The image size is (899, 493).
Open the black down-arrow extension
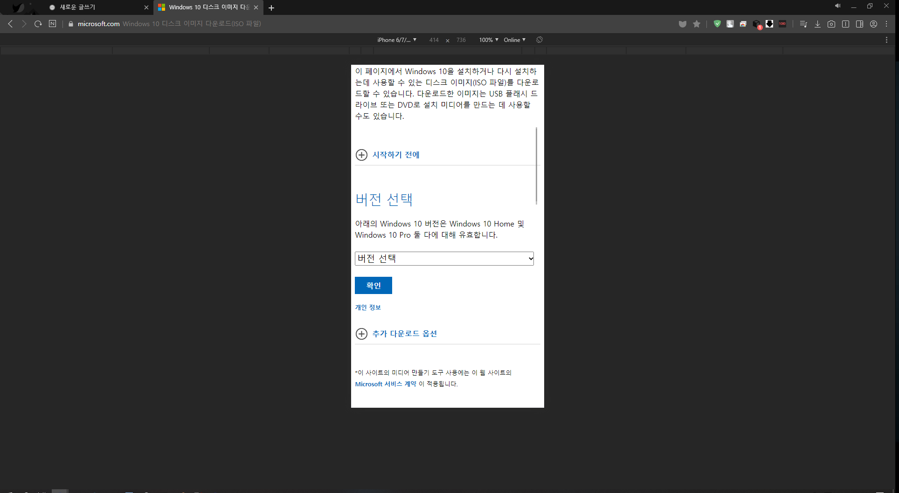(769, 24)
